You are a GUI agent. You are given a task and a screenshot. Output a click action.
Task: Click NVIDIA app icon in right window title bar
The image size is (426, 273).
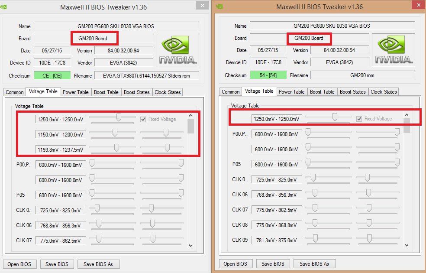[x=219, y=6]
